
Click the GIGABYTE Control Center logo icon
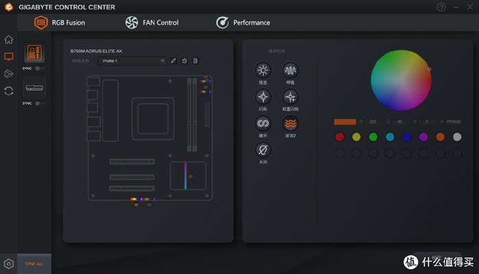8,7
